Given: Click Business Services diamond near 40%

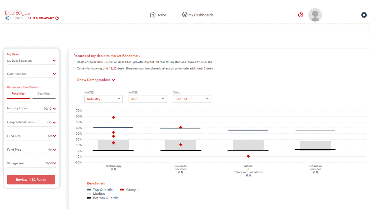Looking at the screenshot, I should tap(181, 127).
